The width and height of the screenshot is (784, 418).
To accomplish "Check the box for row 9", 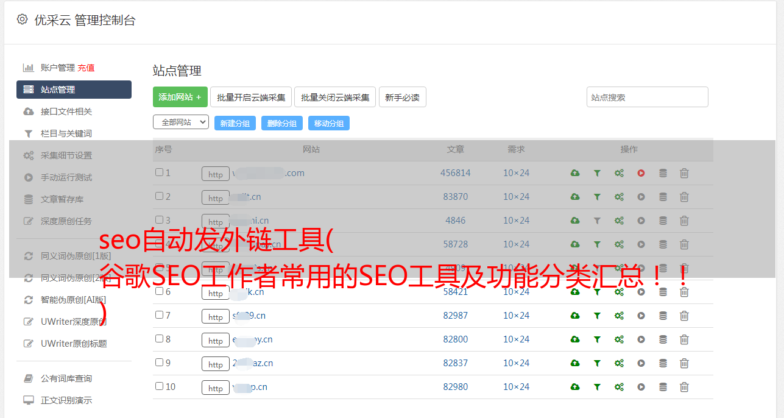I will (159, 363).
